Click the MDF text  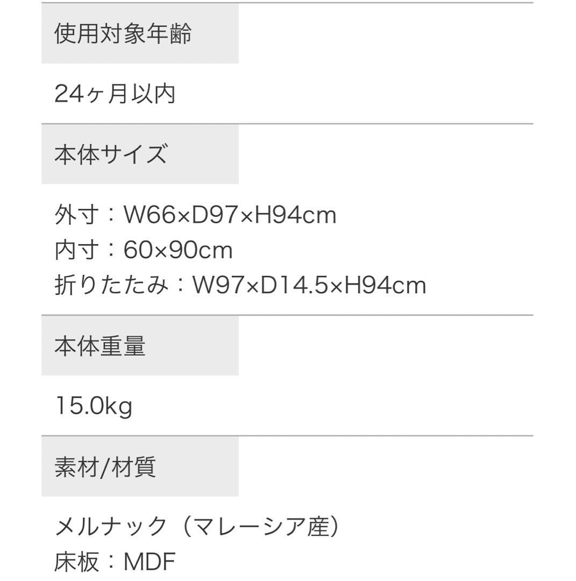150,562
